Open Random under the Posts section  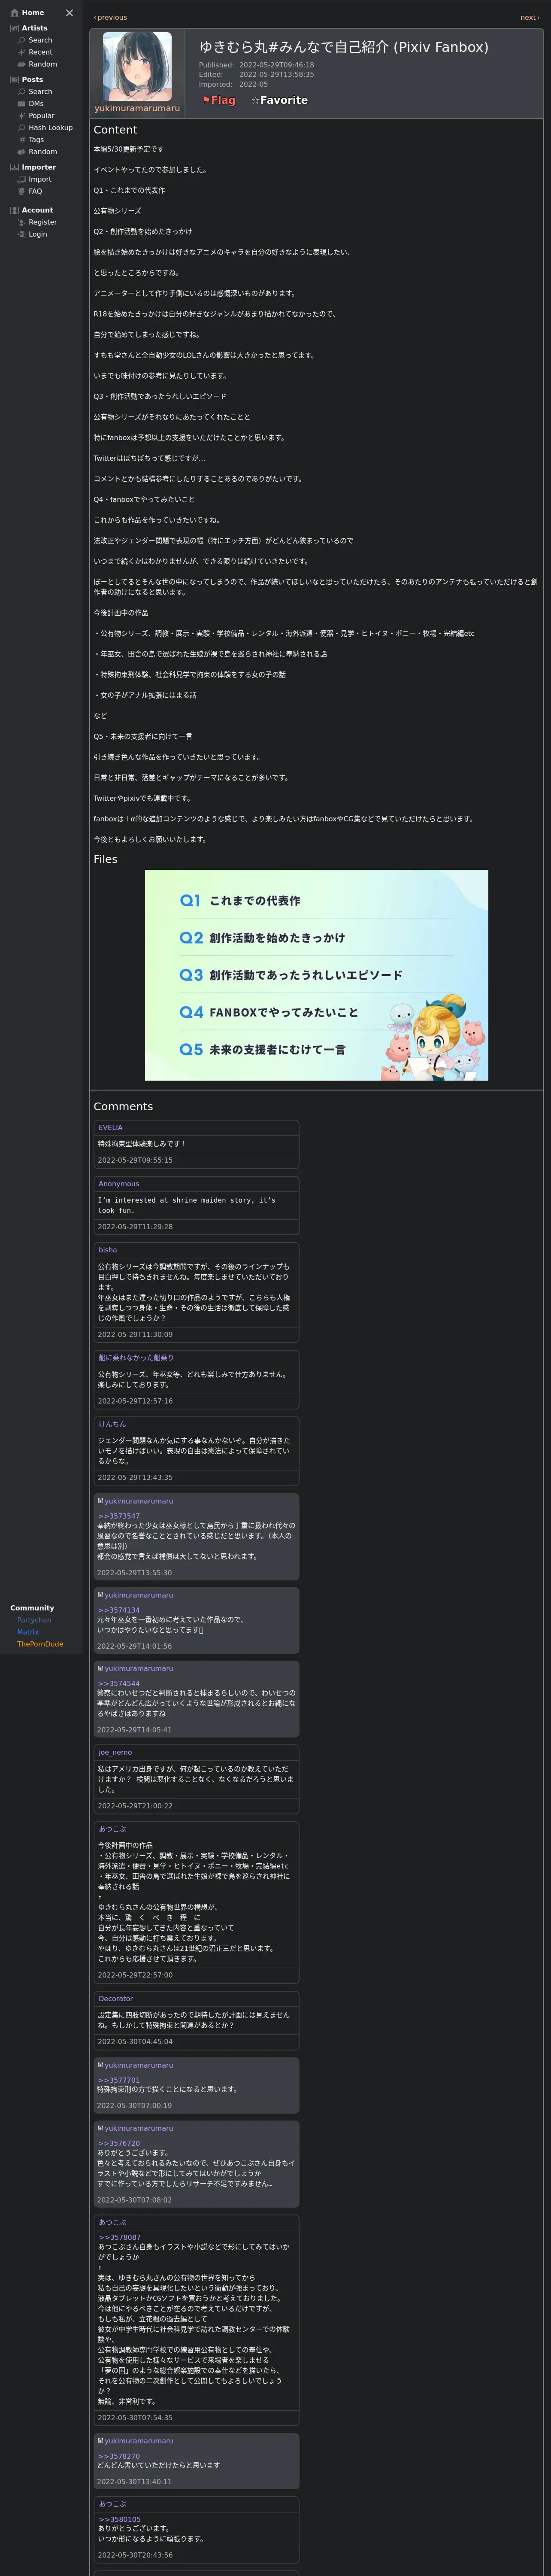point(42,152)
